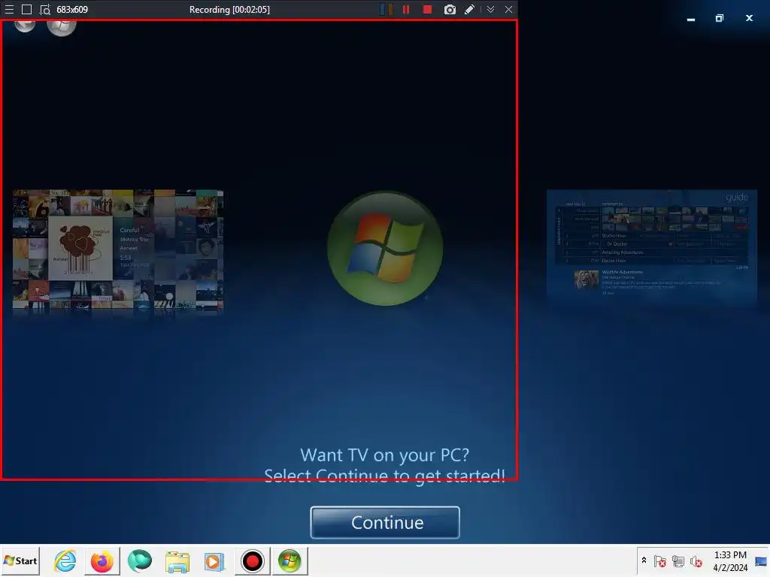Open the green chat bubble taskbar app
This screenshot has width=770, height=577.
pyautogui.click(x=139, y=560)
